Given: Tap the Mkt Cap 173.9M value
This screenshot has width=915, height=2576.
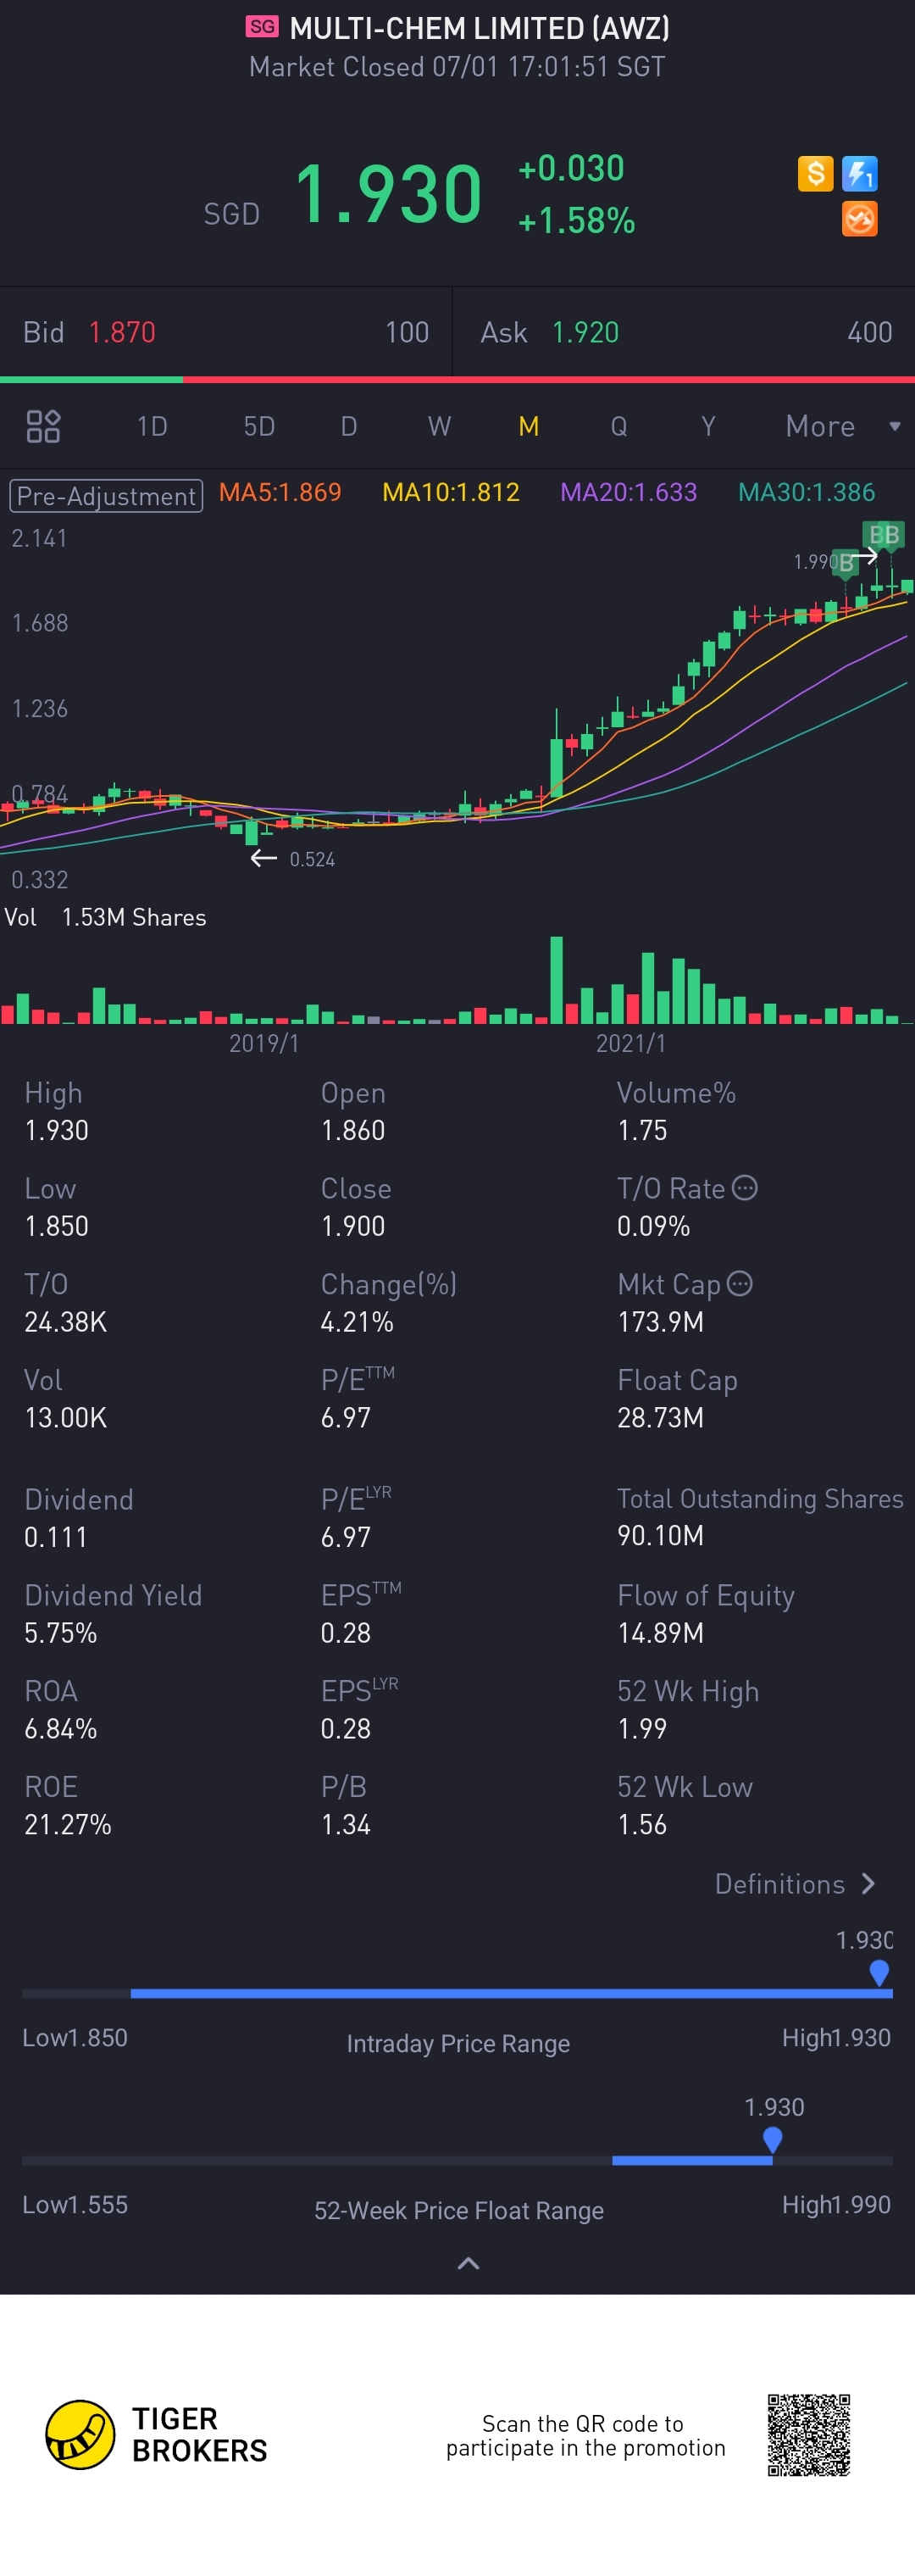Looking at the screenshot, I should click(x=660, y=1321).
